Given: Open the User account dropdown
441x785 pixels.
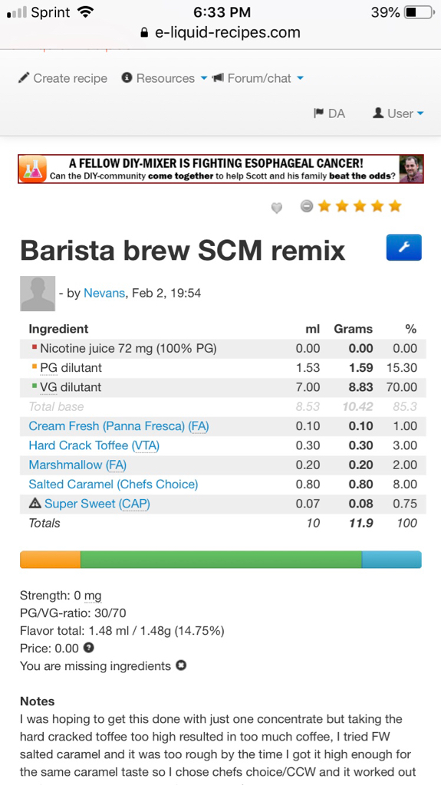Looking at the screenshot, I should (x=398, y=113).
